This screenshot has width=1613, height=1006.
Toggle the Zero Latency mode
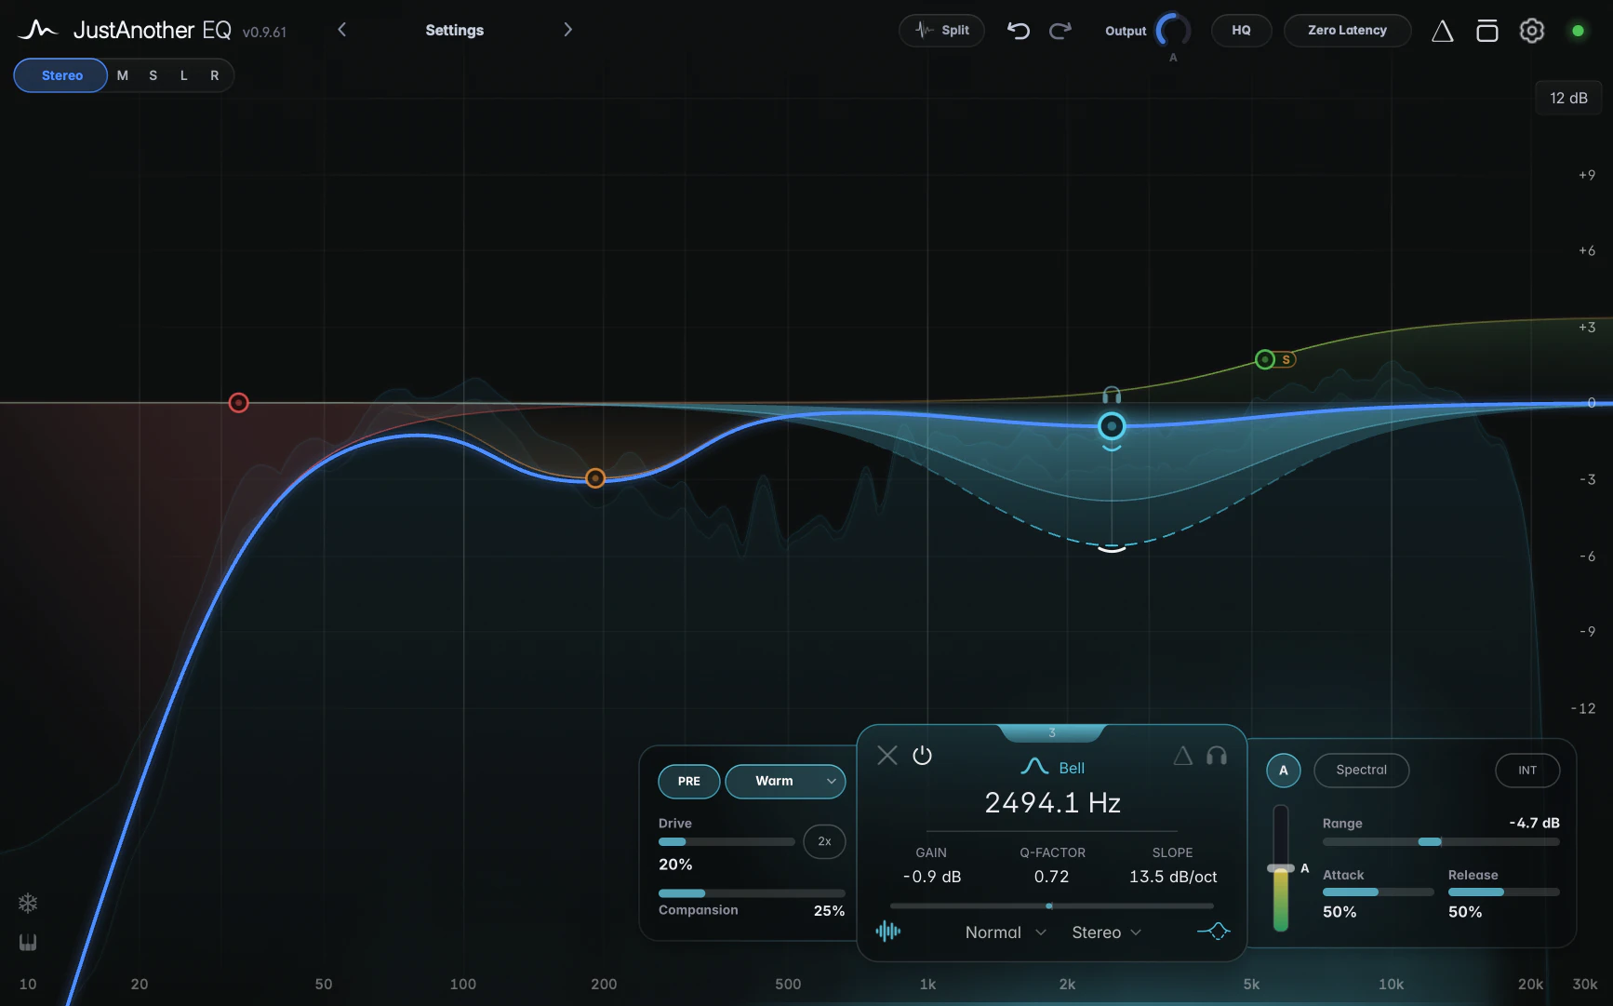1347,31
